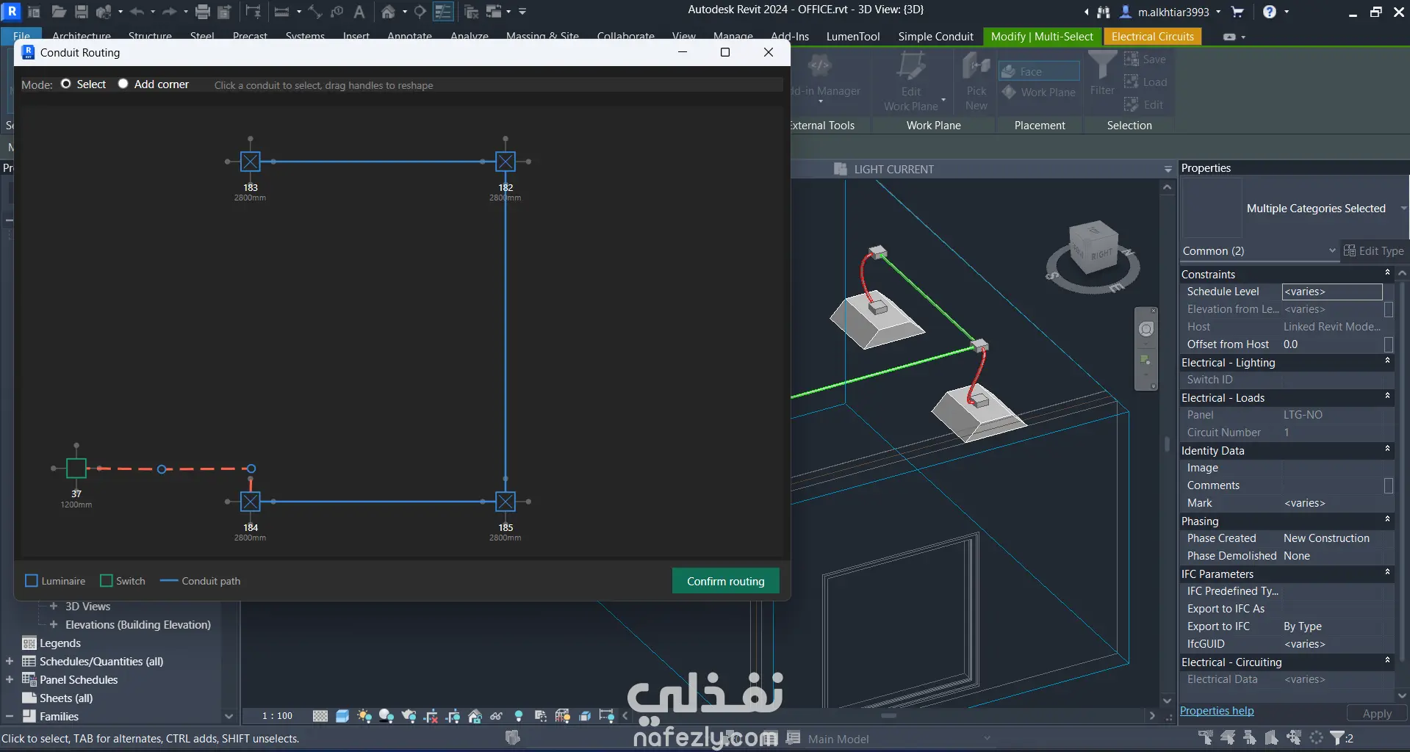
Task: Expand the 3D Views tree node
Action: coord(54,606)
